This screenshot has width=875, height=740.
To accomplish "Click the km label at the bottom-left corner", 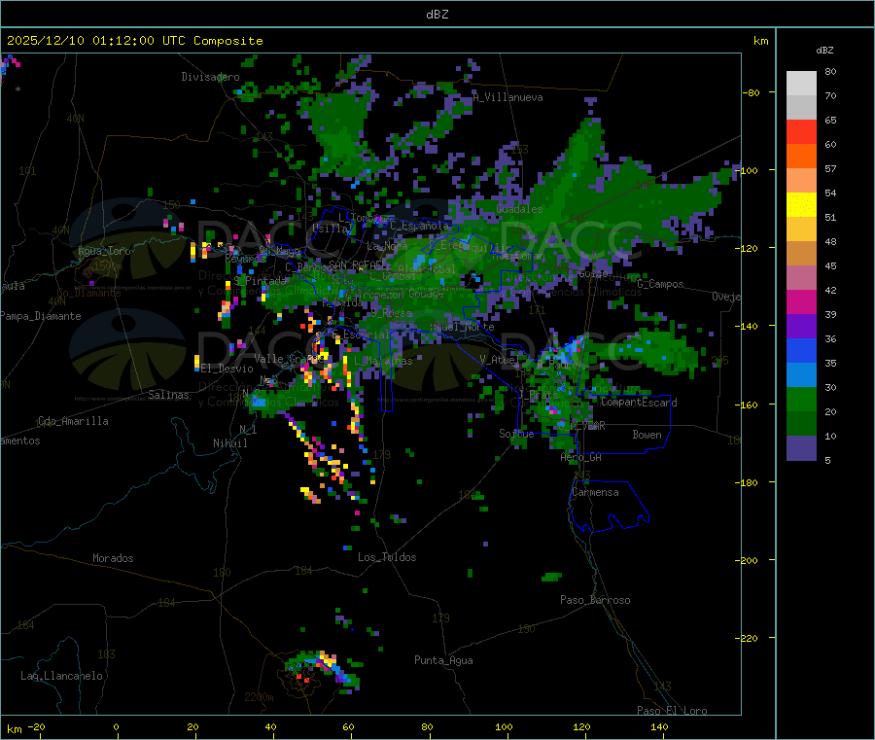I will point(14,729).
